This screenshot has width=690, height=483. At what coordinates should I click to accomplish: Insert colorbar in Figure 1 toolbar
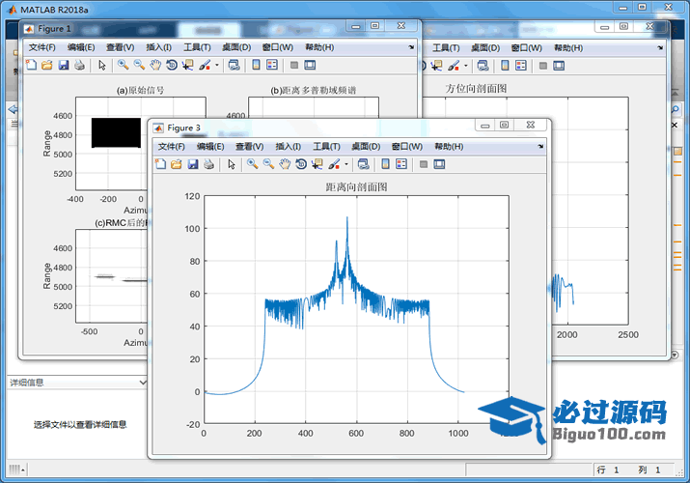click(256, 65)
